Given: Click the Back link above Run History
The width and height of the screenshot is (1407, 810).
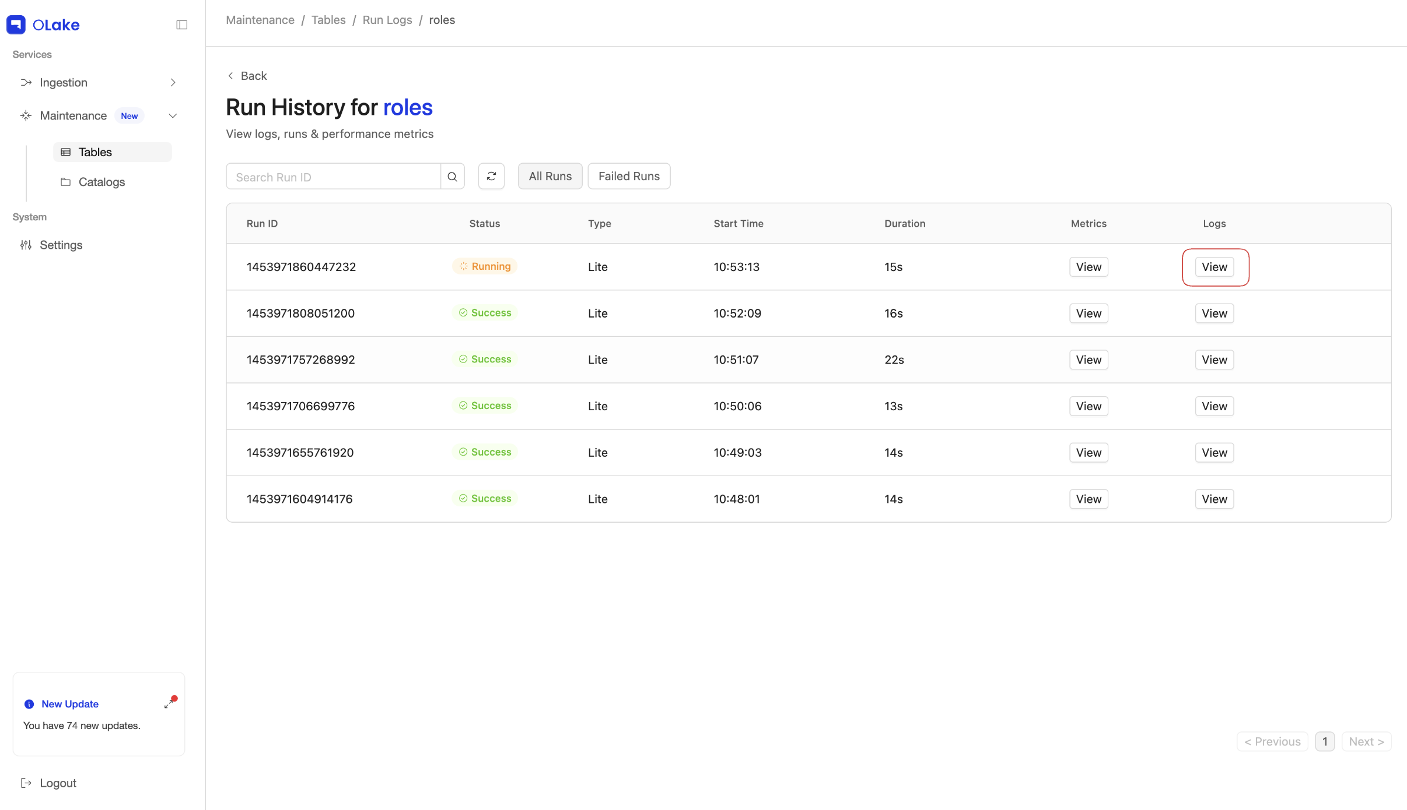Looking at the screenshot, I should click(247, 75).
